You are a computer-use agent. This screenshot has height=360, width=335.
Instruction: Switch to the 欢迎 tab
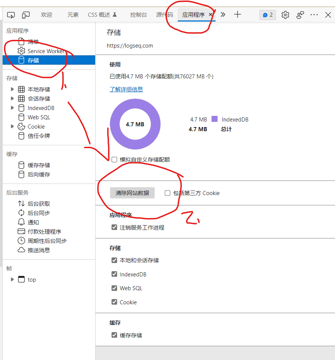tap(46, 15)
